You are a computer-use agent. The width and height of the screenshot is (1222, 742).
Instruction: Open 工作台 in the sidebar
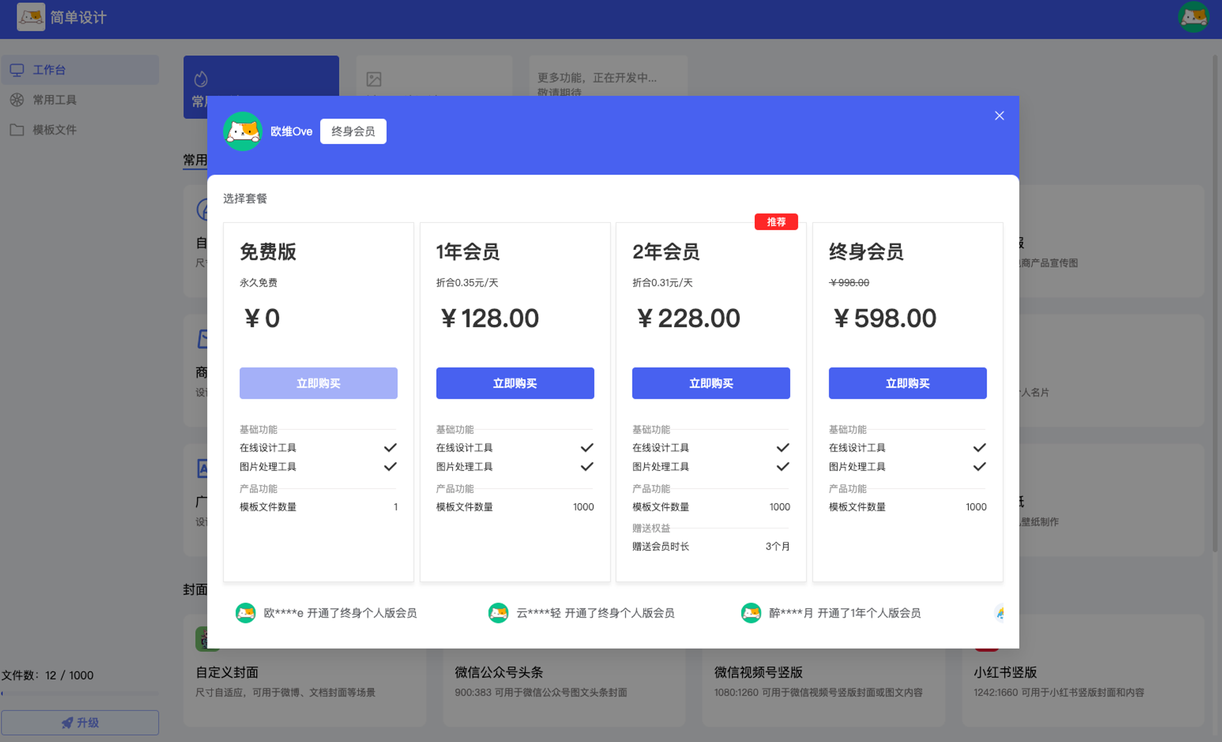(49, 70)
